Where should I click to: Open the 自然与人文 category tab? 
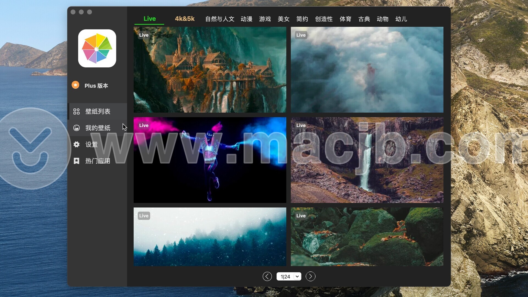[220, 19]
